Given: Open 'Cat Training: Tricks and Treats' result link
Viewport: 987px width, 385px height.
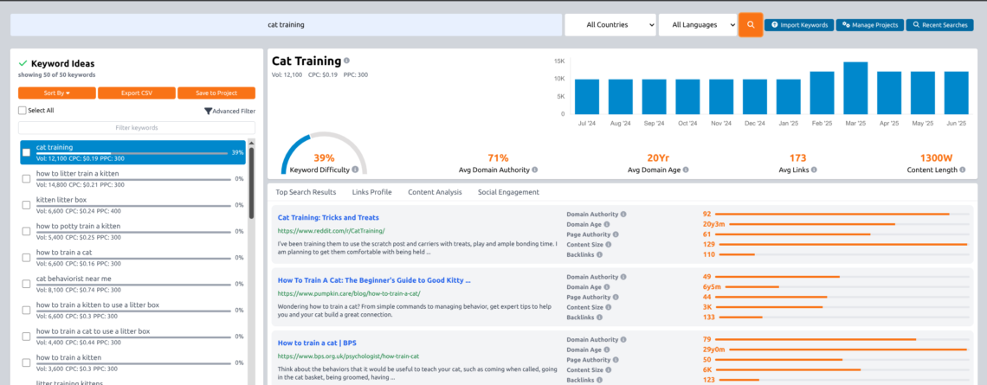Looking at the screenshot, I should click(328, 217).
